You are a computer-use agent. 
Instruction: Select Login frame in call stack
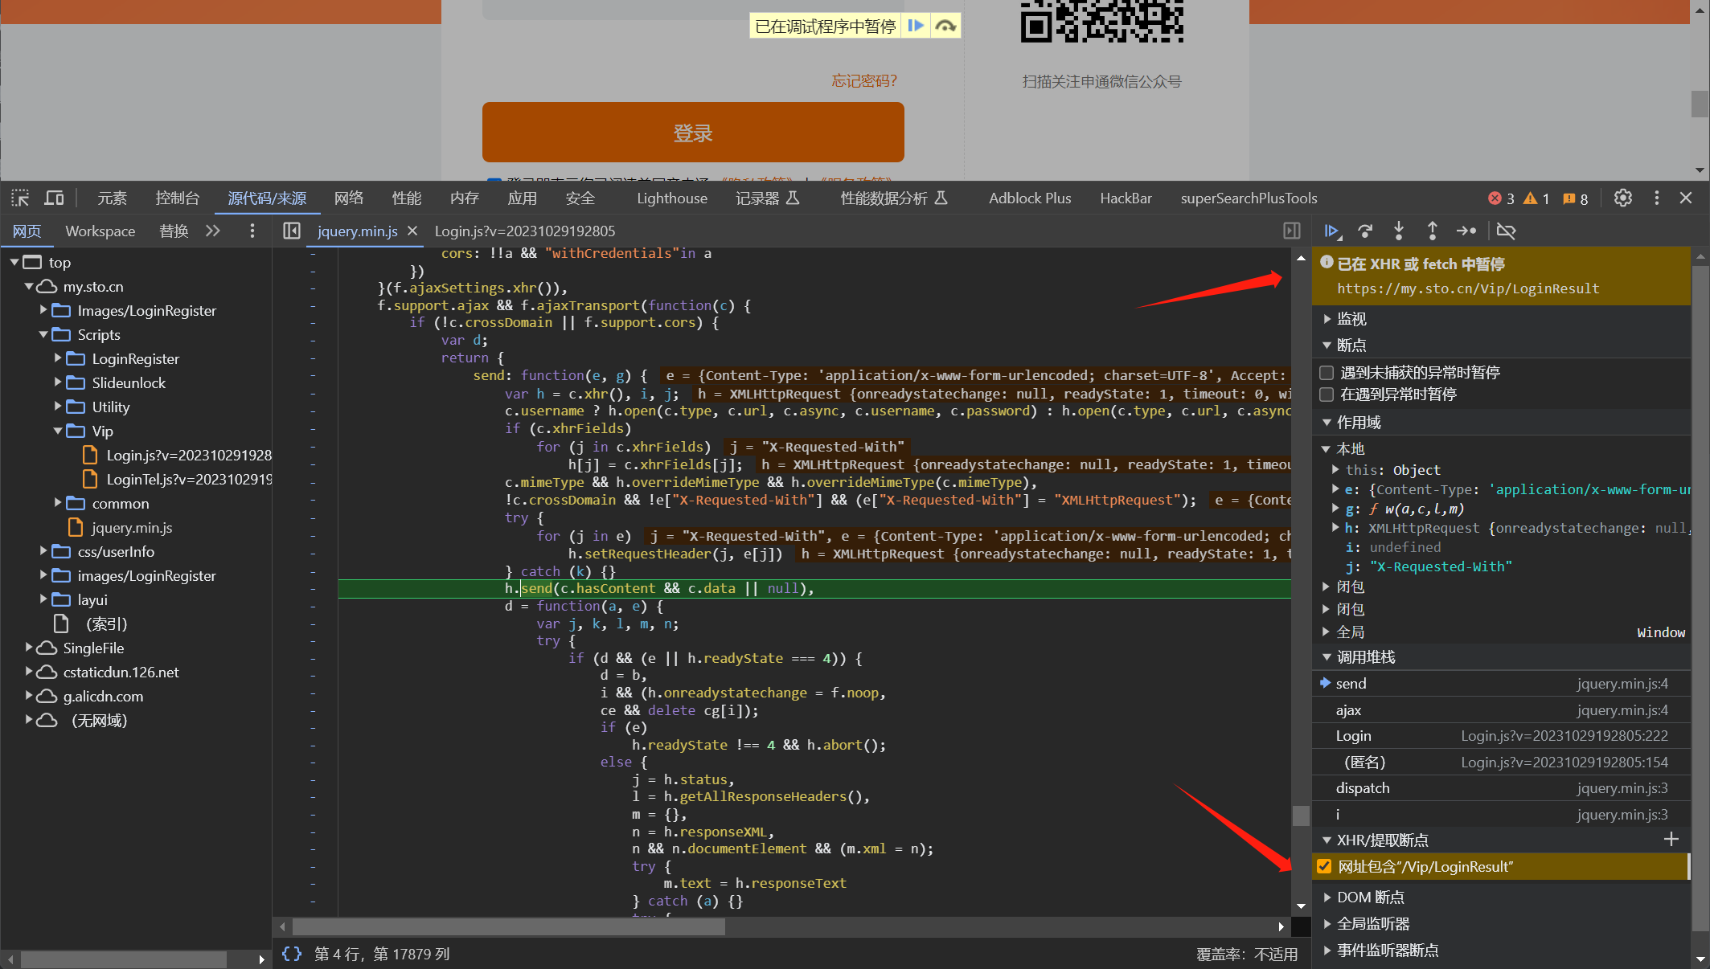(1502, 736)
